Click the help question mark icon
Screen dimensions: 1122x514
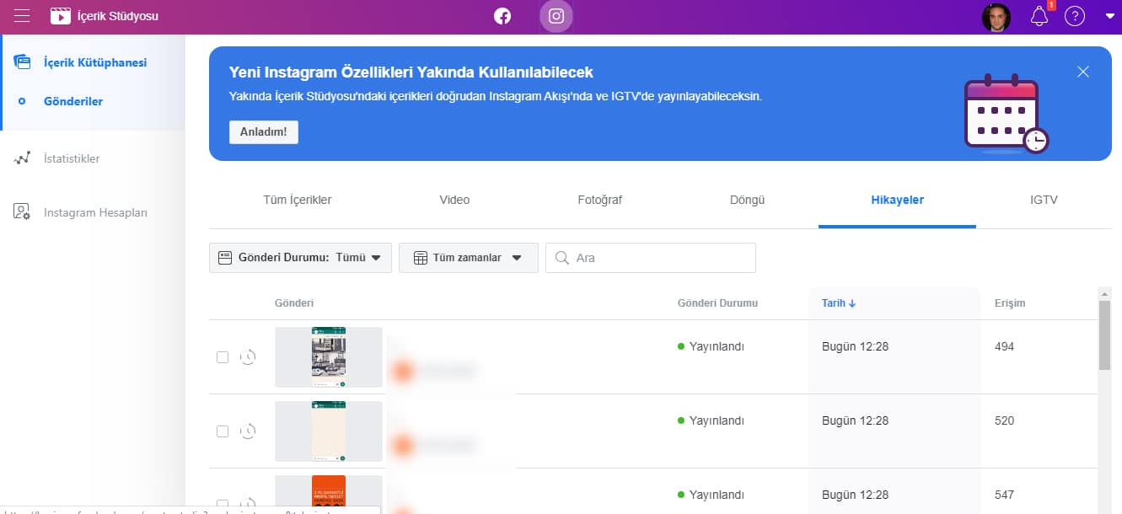point(1074,16)
